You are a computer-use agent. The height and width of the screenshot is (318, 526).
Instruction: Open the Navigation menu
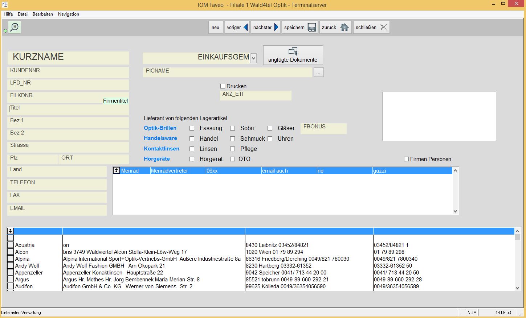coord(68,14)
